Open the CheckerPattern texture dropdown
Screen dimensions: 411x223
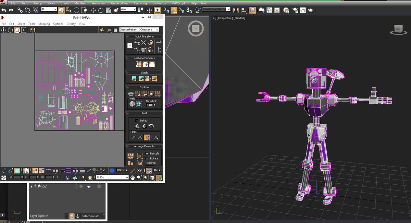tap(139, 30)
